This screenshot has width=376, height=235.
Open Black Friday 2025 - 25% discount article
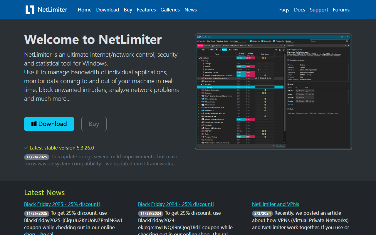click(x=62, y=204)
